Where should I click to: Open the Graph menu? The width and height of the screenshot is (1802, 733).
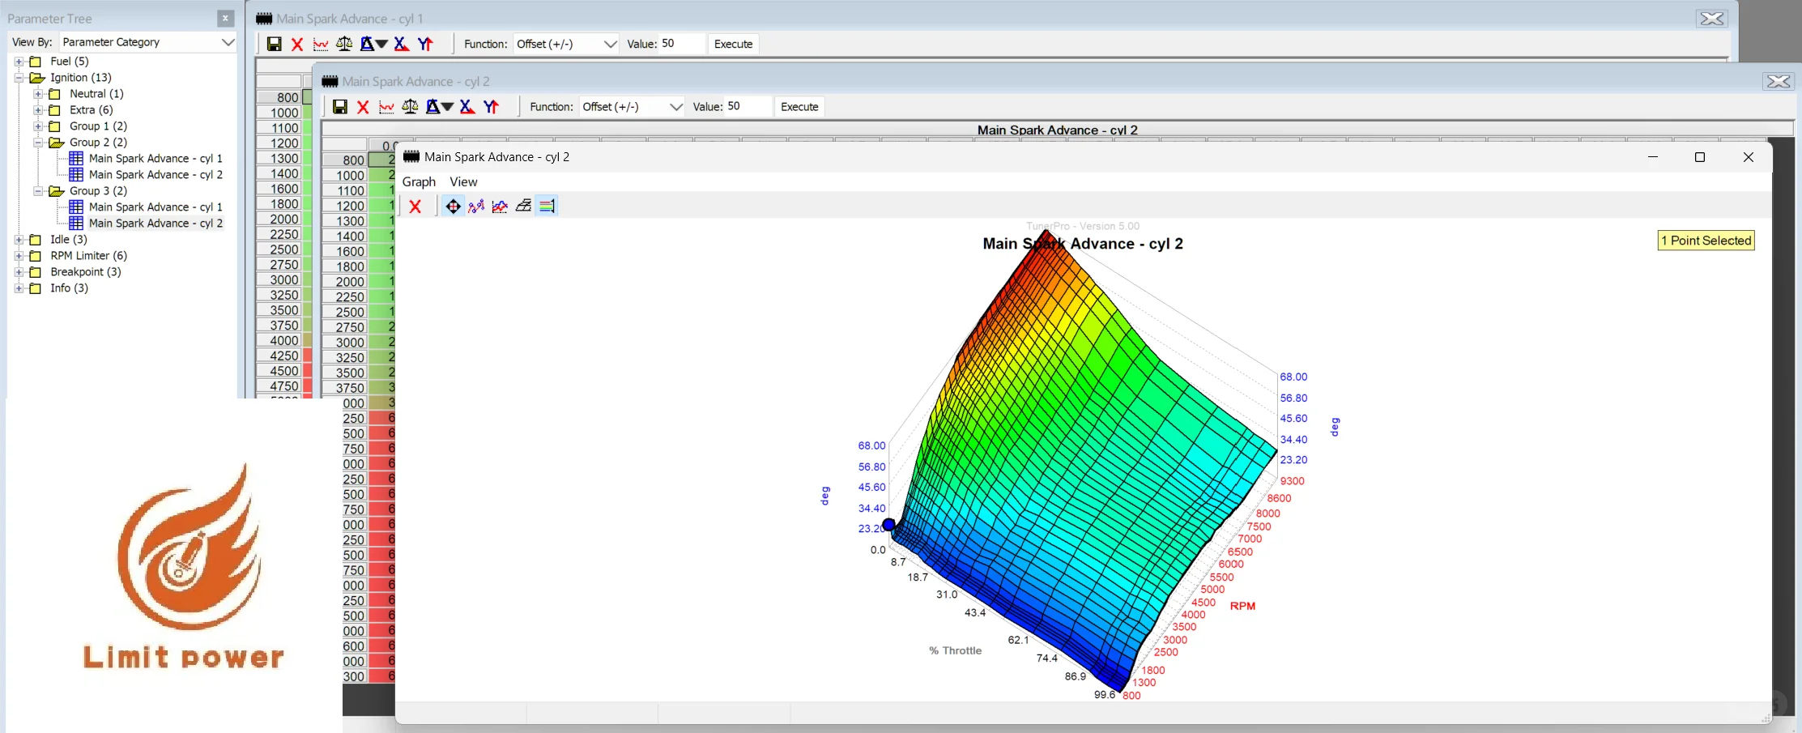point(419,181)
